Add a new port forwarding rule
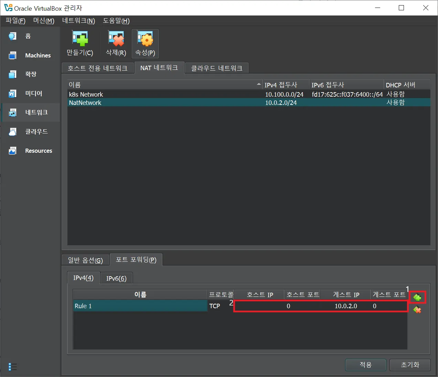This screenshot has width=438, height=377. tap(417, 297)
